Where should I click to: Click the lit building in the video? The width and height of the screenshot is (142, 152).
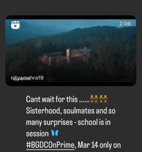[64, 57]
